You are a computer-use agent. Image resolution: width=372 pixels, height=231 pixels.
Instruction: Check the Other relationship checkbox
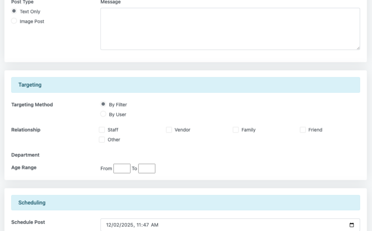[x=102, y=140]
